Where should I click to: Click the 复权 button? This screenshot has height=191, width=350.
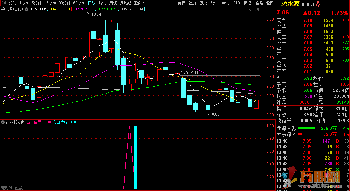pyautogui.click(x=182, y=3)
